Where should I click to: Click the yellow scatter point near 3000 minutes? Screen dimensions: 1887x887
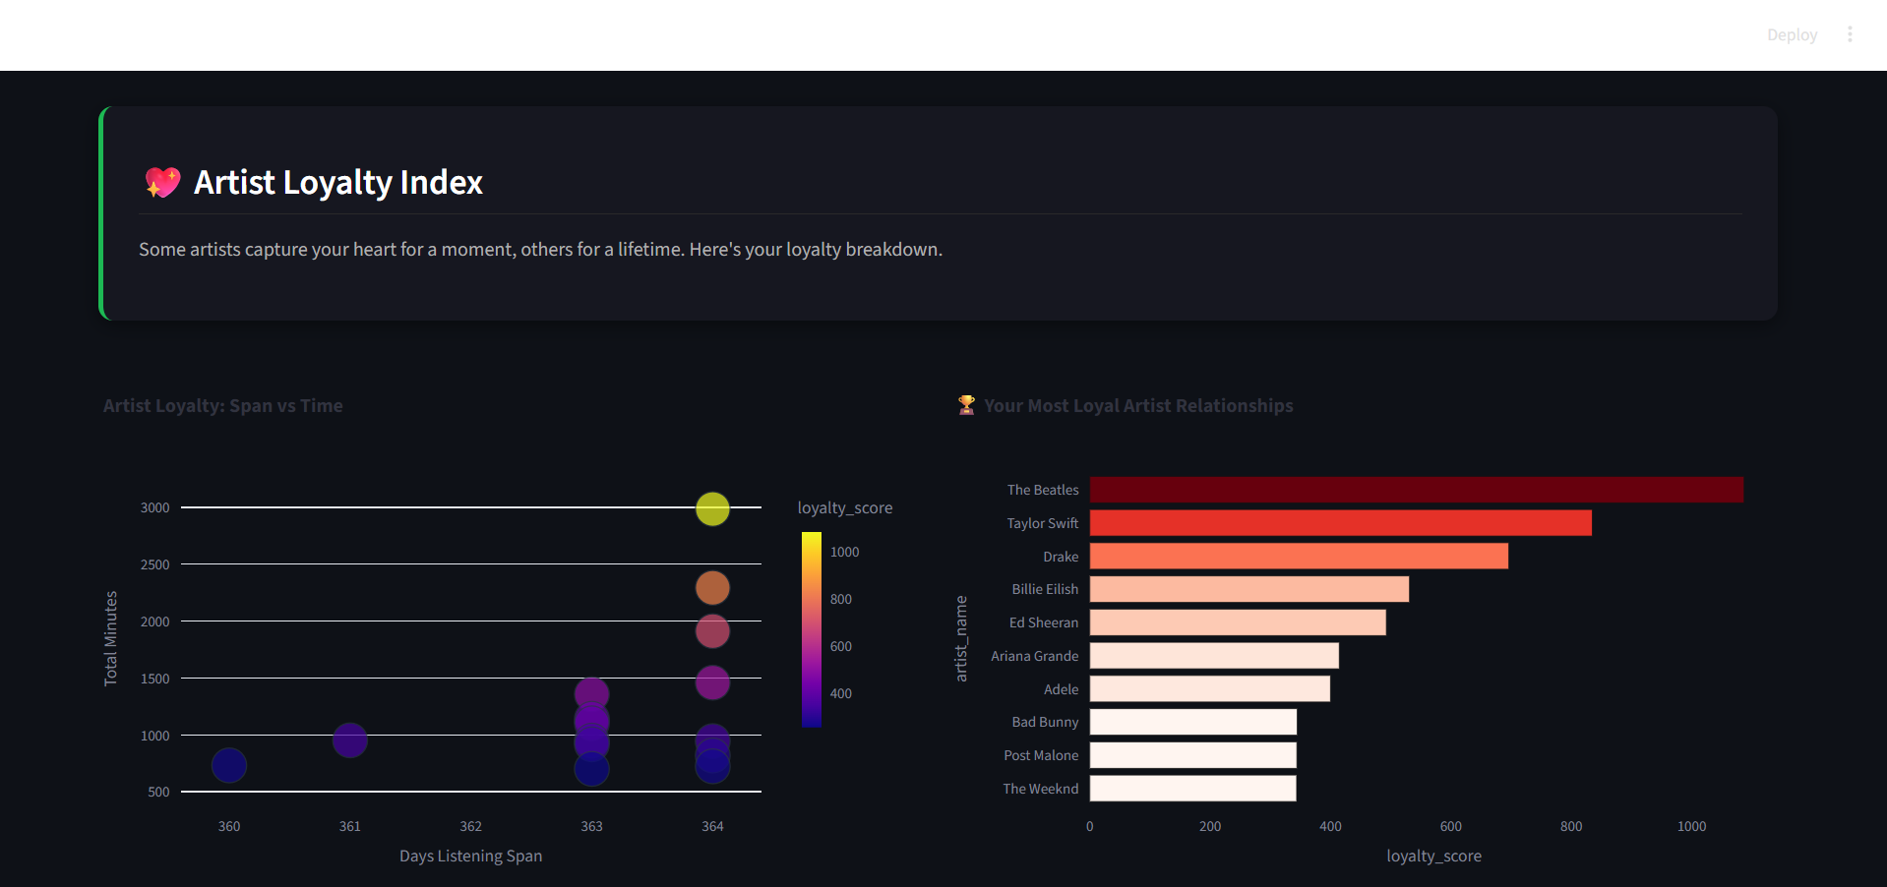coord(712,508)
